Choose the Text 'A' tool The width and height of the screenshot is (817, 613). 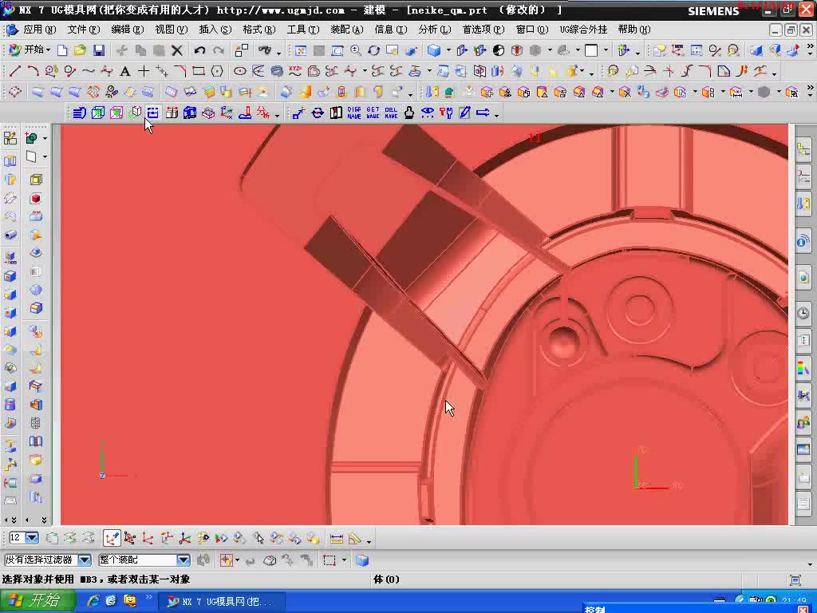pos(125,71)
